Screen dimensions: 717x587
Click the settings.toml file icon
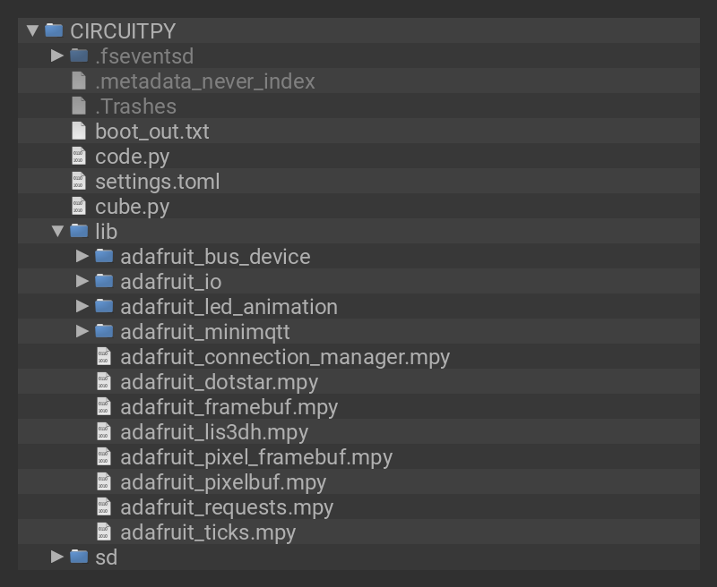coord(79,181)
